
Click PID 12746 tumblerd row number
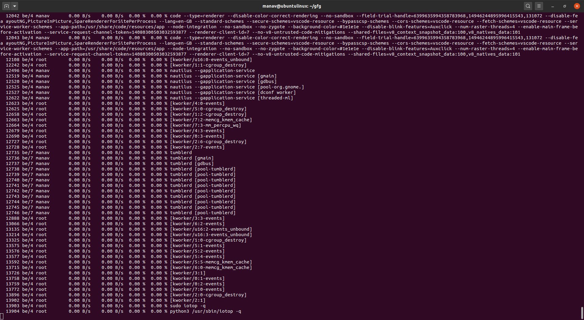[x=12, y=213]
